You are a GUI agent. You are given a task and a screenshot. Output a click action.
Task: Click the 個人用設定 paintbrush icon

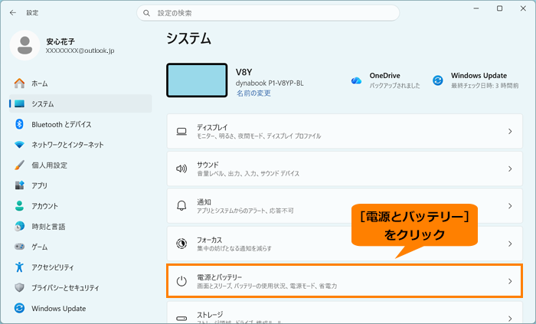(19, 165)
